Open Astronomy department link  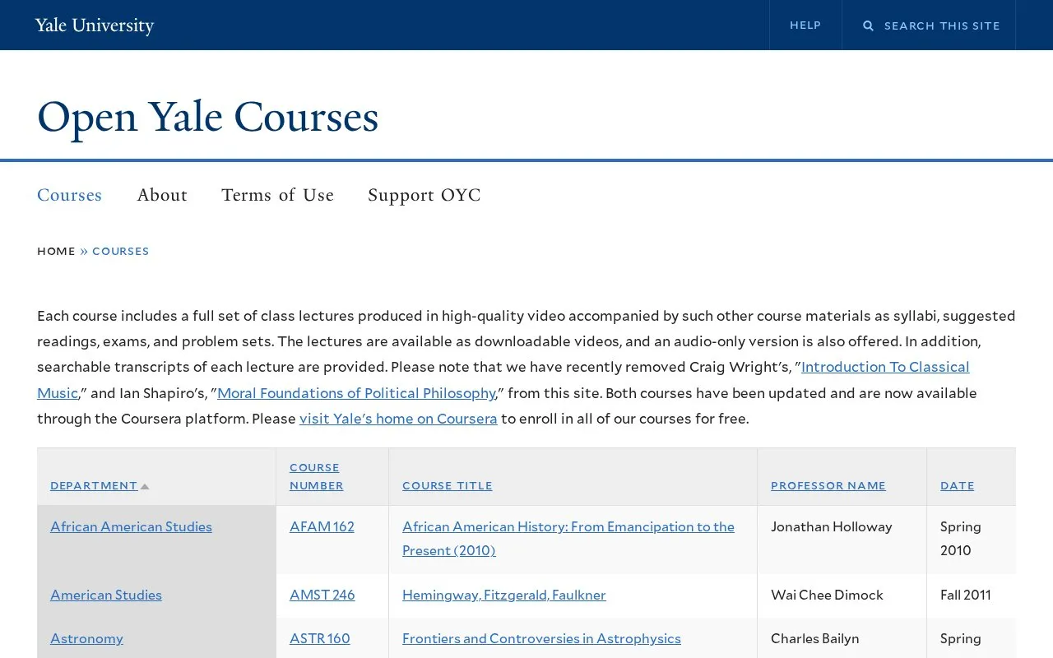(86, 638)
